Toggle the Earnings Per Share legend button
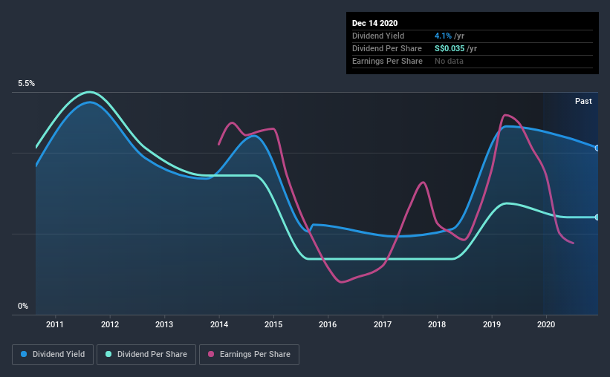Image resolution: width=610 pixels, height=377 pixels. pos(249,355)
